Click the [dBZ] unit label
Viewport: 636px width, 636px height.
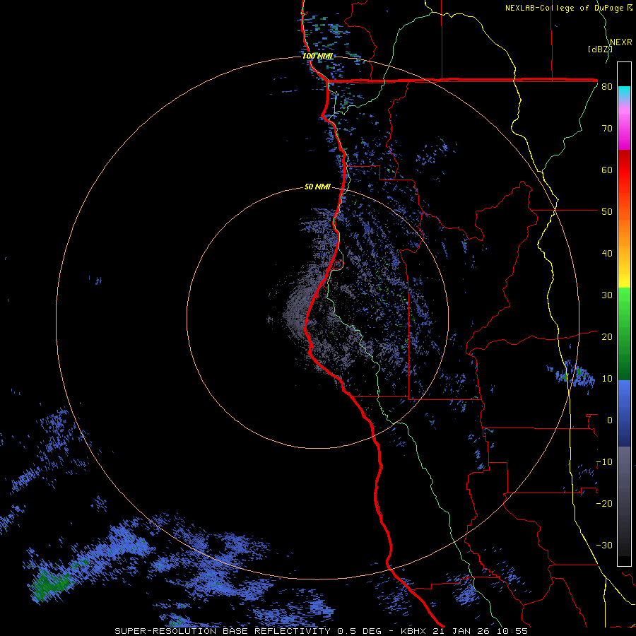pos(600,49)
